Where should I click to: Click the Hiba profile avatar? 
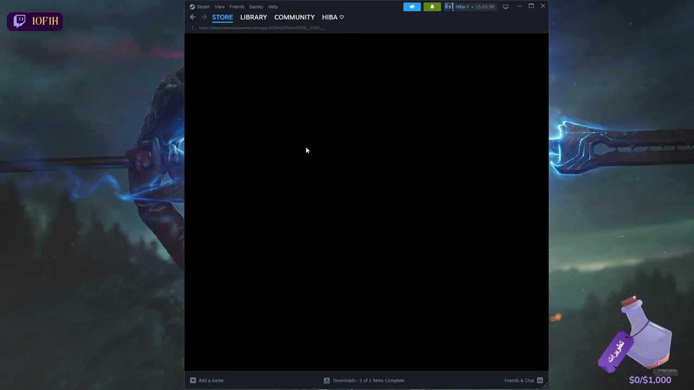pos(449,6)
